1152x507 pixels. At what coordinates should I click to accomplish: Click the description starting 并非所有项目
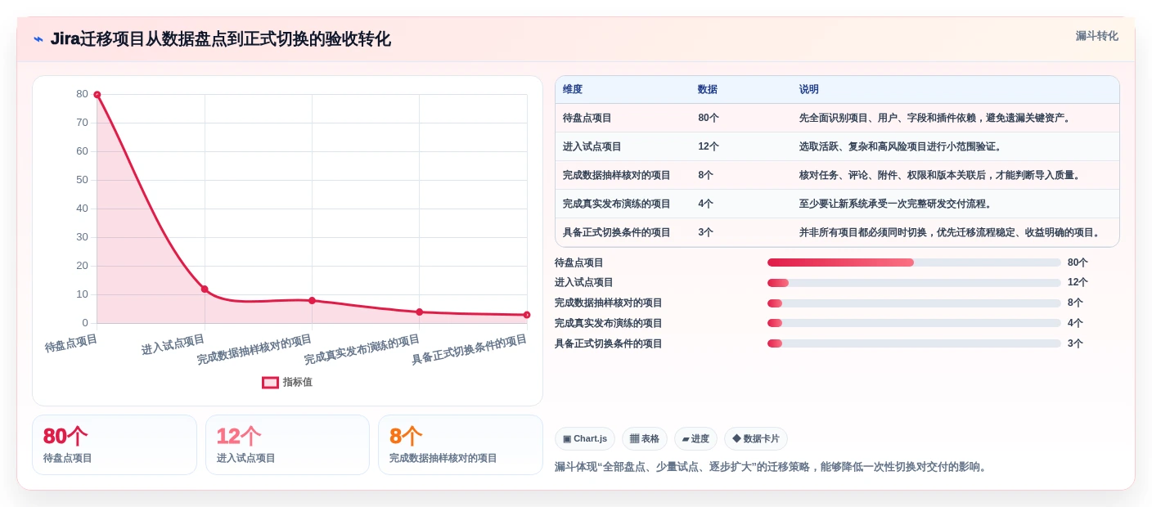point(952,232)
